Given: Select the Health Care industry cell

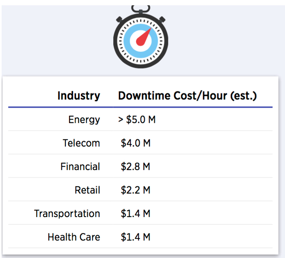Looking at the screenshot, I should pyautogui.click(x=74, y=237).
